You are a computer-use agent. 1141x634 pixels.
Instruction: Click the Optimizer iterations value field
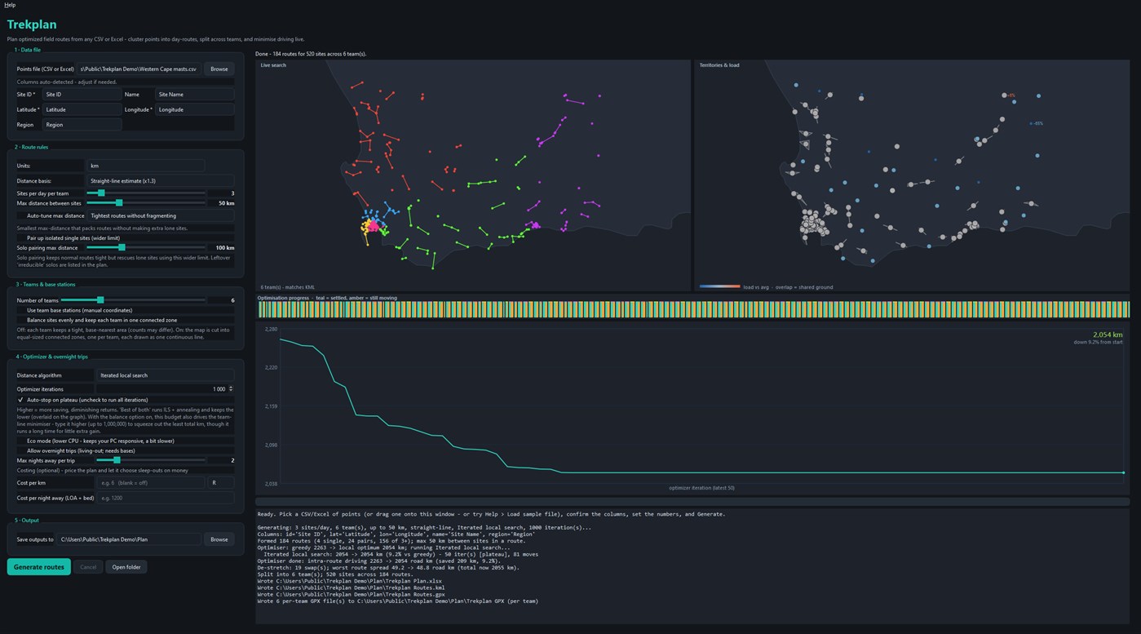point(161,389)
